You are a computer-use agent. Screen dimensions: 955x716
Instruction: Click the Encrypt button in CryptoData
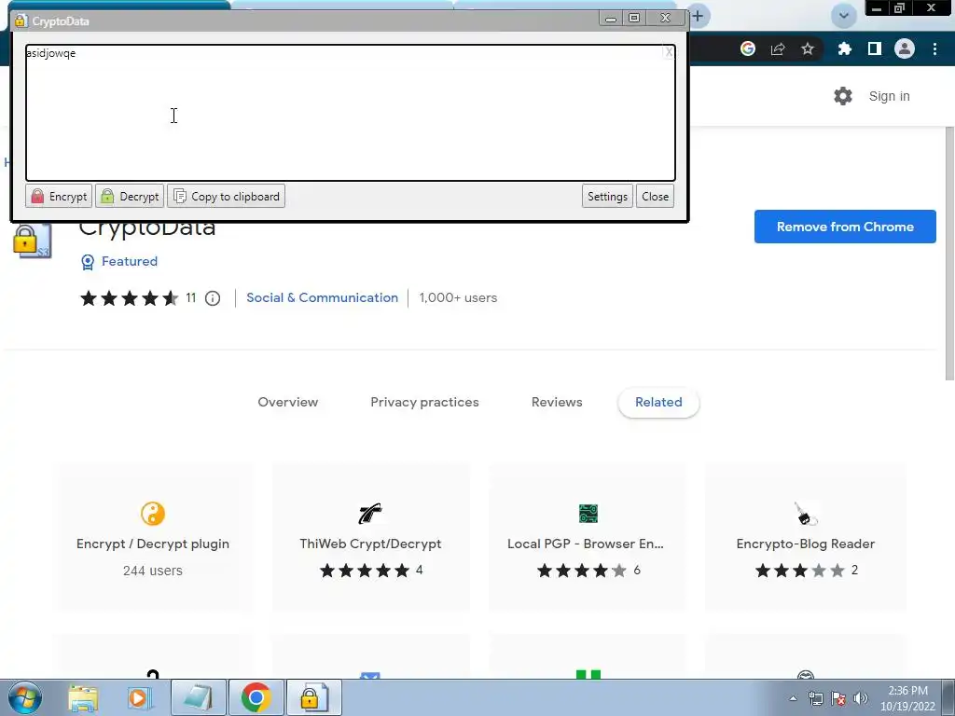coord(59,196)
